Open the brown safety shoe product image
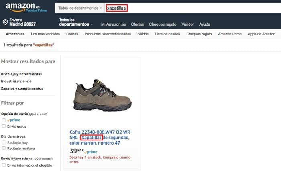The image size is (281, 171). [102, 96]
